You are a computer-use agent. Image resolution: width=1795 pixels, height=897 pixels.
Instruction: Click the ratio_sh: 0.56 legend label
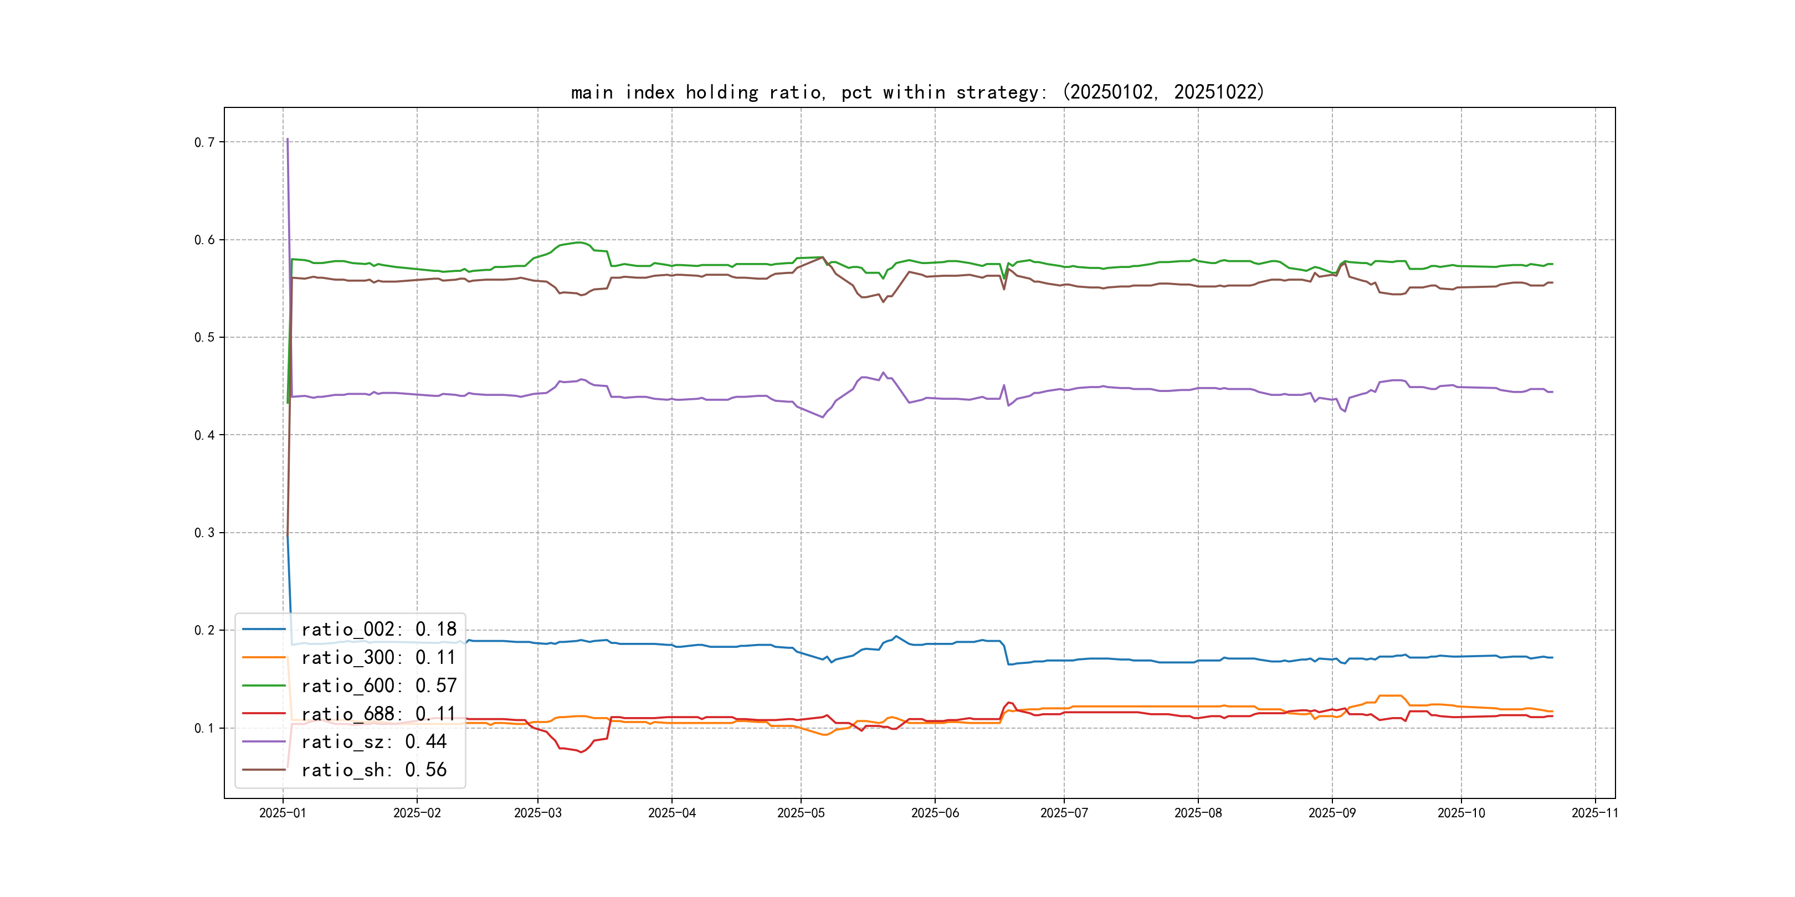373,770
